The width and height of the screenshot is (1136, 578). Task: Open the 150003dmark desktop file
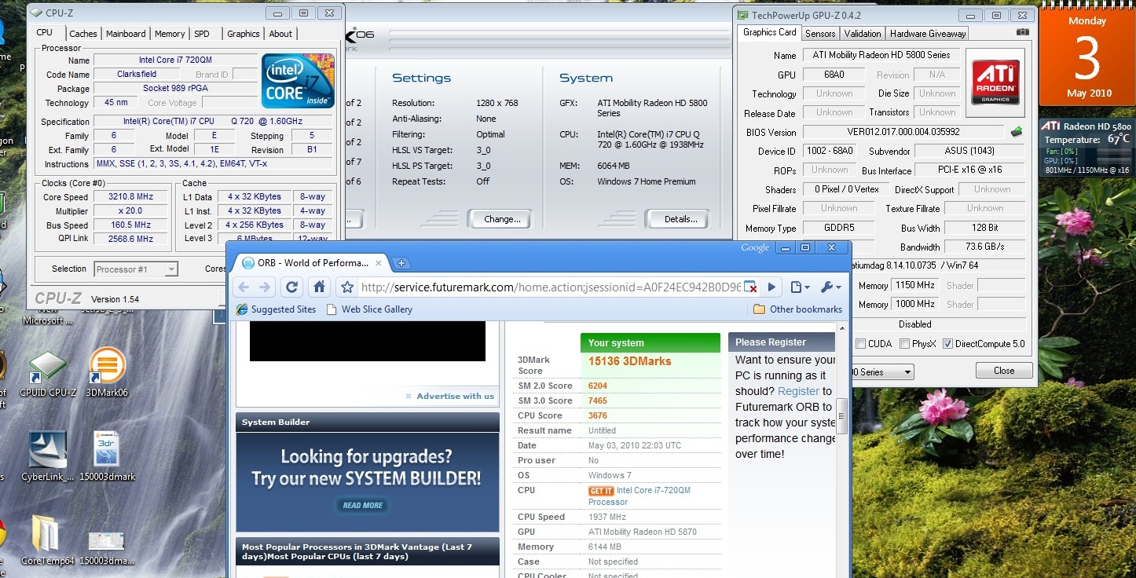click(106, 456)
